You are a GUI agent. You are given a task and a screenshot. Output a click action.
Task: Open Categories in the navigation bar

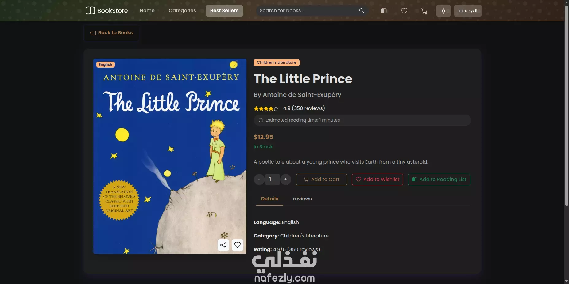point(182,11)
